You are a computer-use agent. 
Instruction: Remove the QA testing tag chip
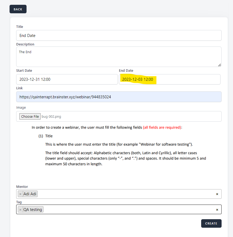pos(20,210)
